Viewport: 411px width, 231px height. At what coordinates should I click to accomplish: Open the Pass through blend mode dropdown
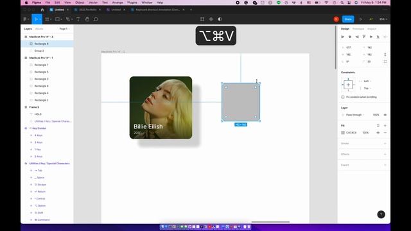[355, 115]
